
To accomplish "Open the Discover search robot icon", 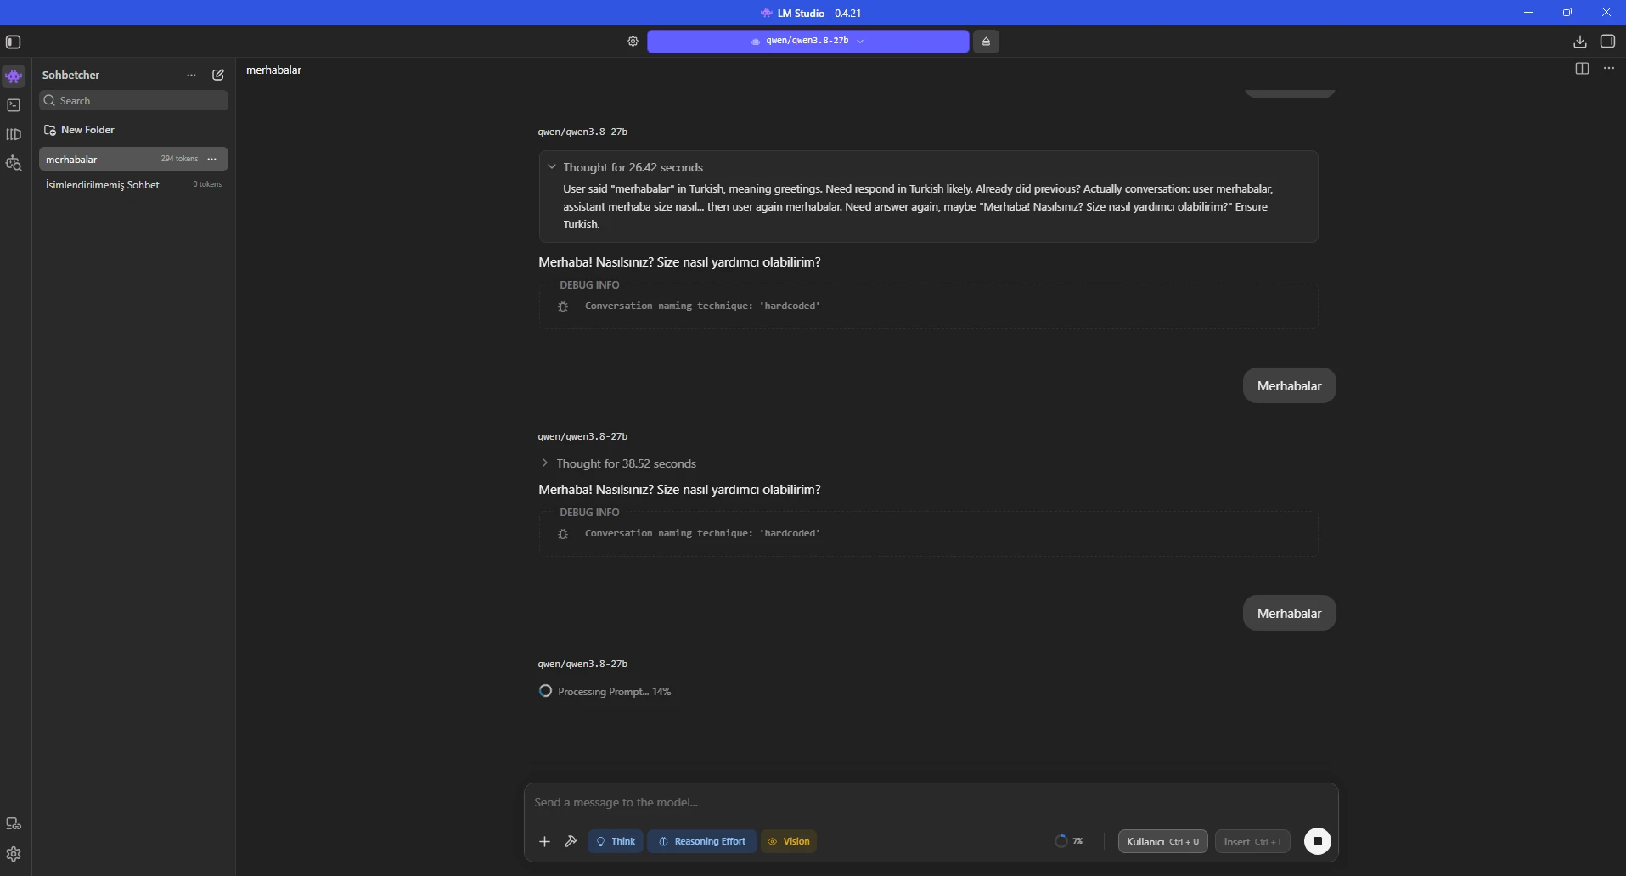I will tap(14, 163).
